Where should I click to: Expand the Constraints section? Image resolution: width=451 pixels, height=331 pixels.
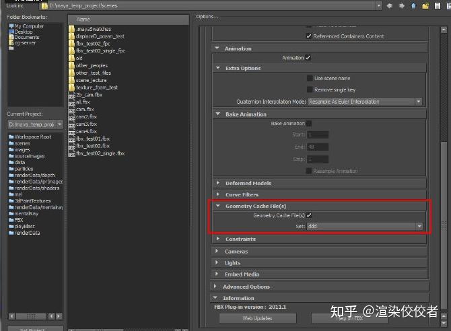(217, 239)
